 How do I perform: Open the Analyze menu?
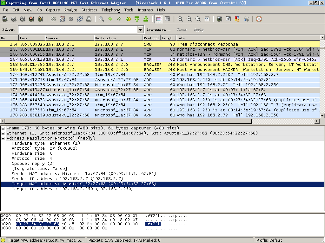[70, 10]
